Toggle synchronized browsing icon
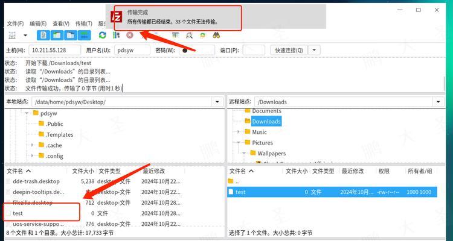The width and height of the screenshot is (453, 241). tap(203, 35)
